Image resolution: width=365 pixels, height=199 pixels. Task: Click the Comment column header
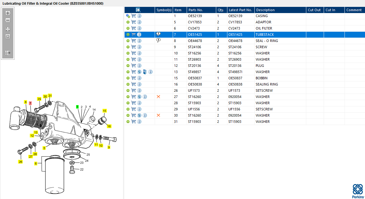(355, 10)
